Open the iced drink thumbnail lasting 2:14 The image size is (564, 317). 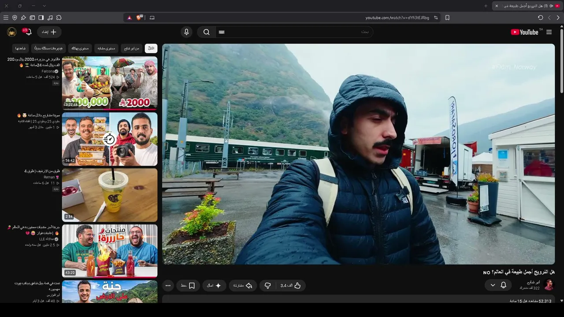pyautogui.click(x=110, y=195)
